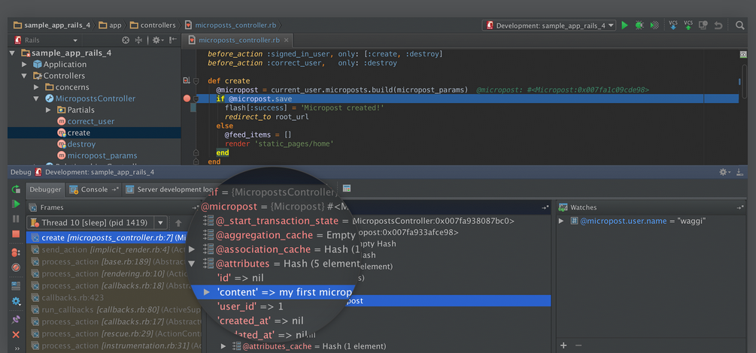The height and width of the screenshot is (353, 756).
Task: Select run_callbacks [callbacks.rb:80] frame
Action: point(114,309)
